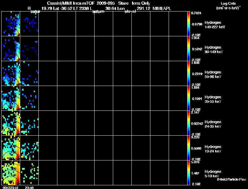Click the scale value 2.147
The width and height of the screenshot is (248, 189).
(x=195, y=113)
